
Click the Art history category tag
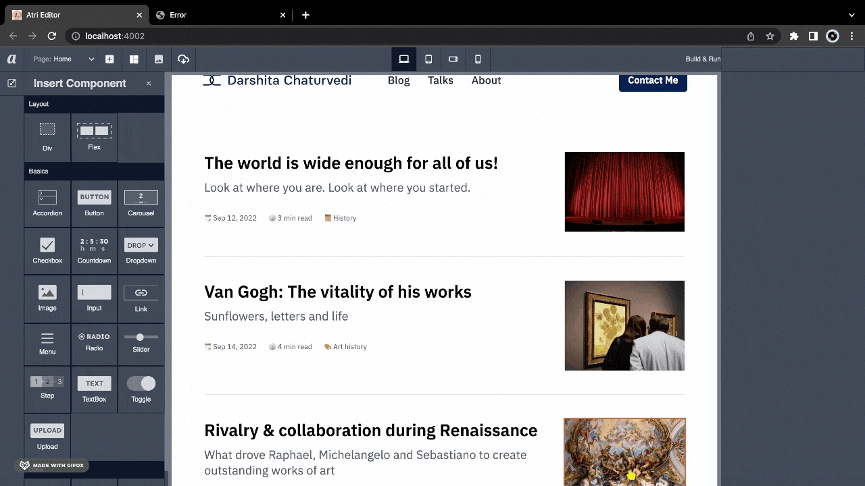345,347
